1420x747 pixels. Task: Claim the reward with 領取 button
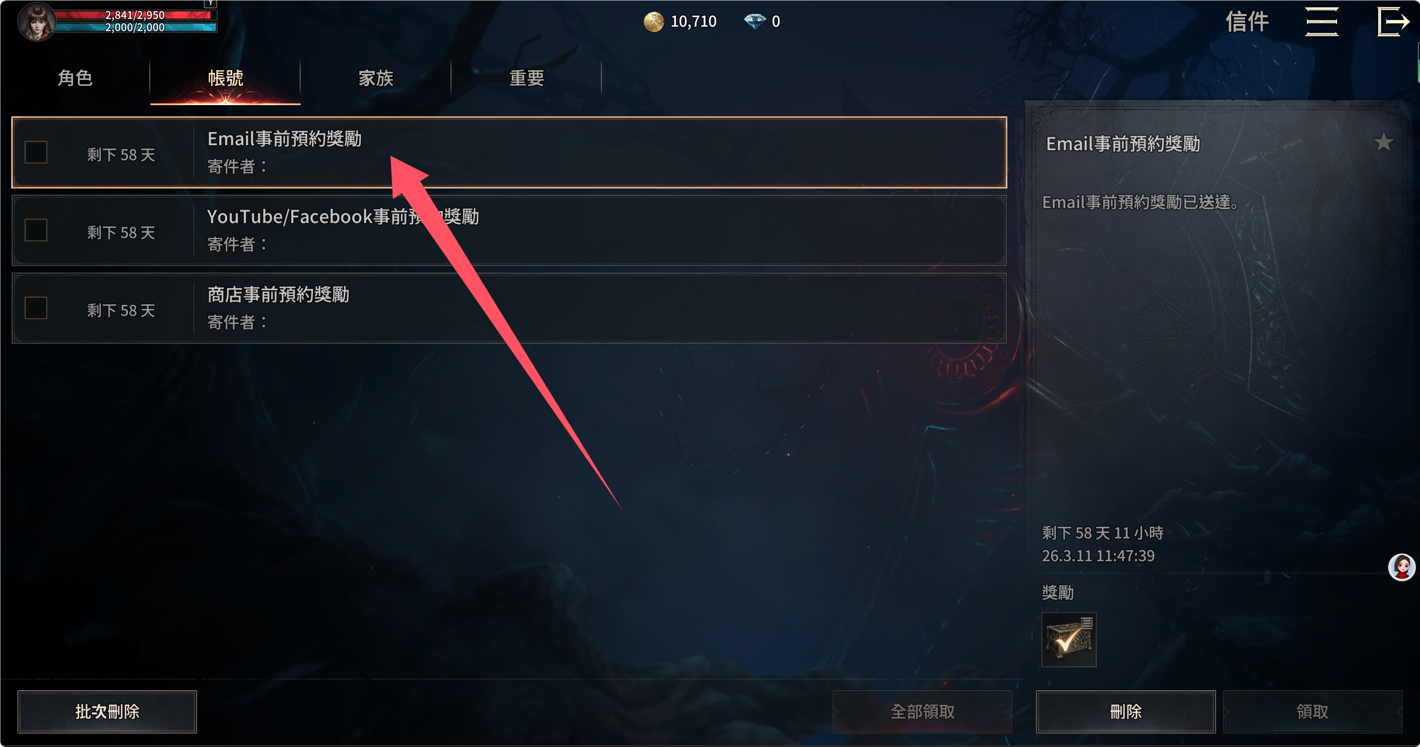1313,711
